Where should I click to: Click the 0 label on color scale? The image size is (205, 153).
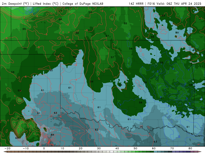coord(44,148)
